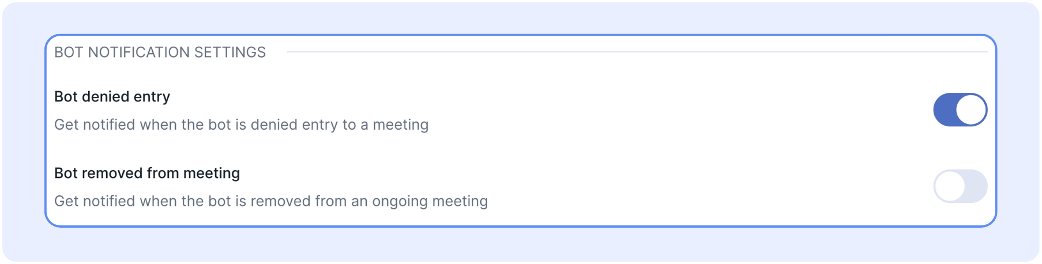Click the divider line beside the section header
The height and width of the screenshot is (264, 1042).
(634, 52)
